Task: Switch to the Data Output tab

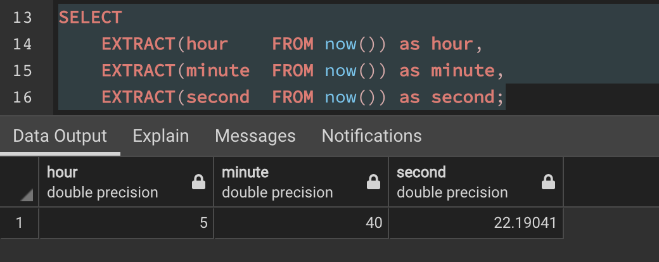Action: (x=60, y=135)
